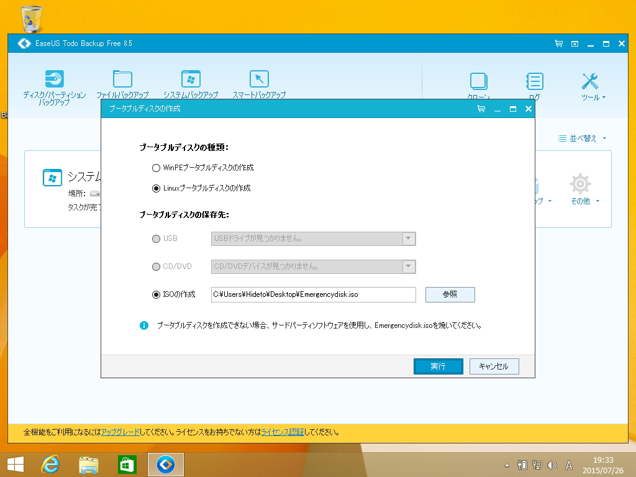Image resolution: width=636 pixels, height=477 pixels.
Task: Click the Cancel (キャンセル) button
Action: 494,366
